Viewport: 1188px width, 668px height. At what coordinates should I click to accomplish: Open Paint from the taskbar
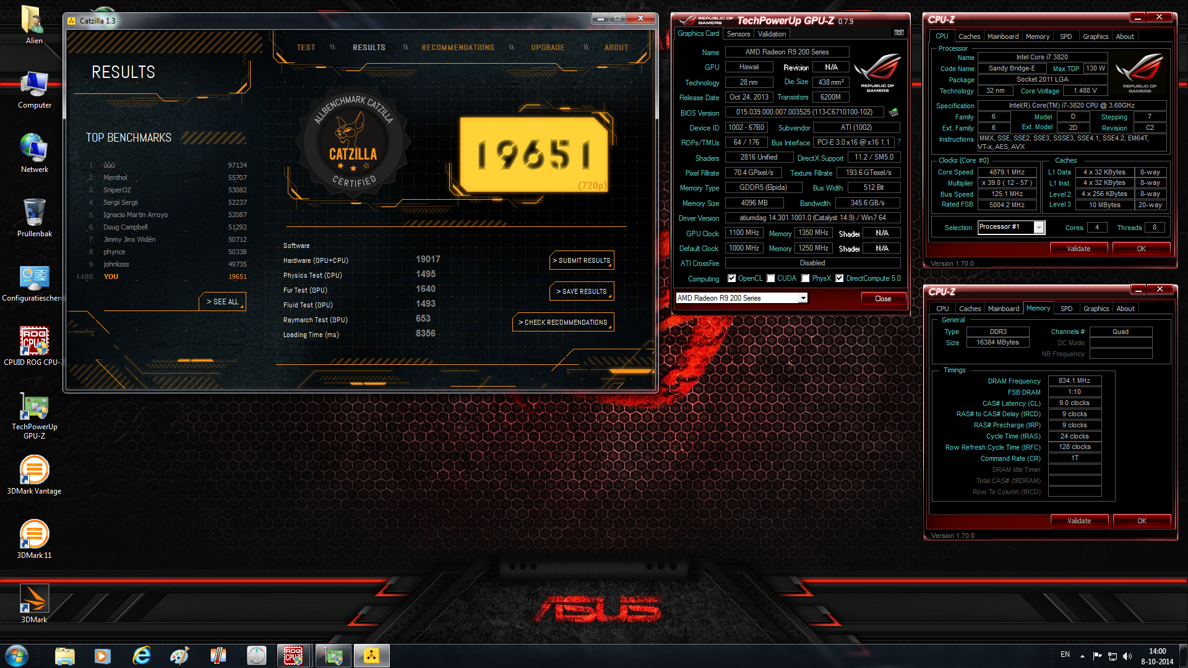[179, 656]
